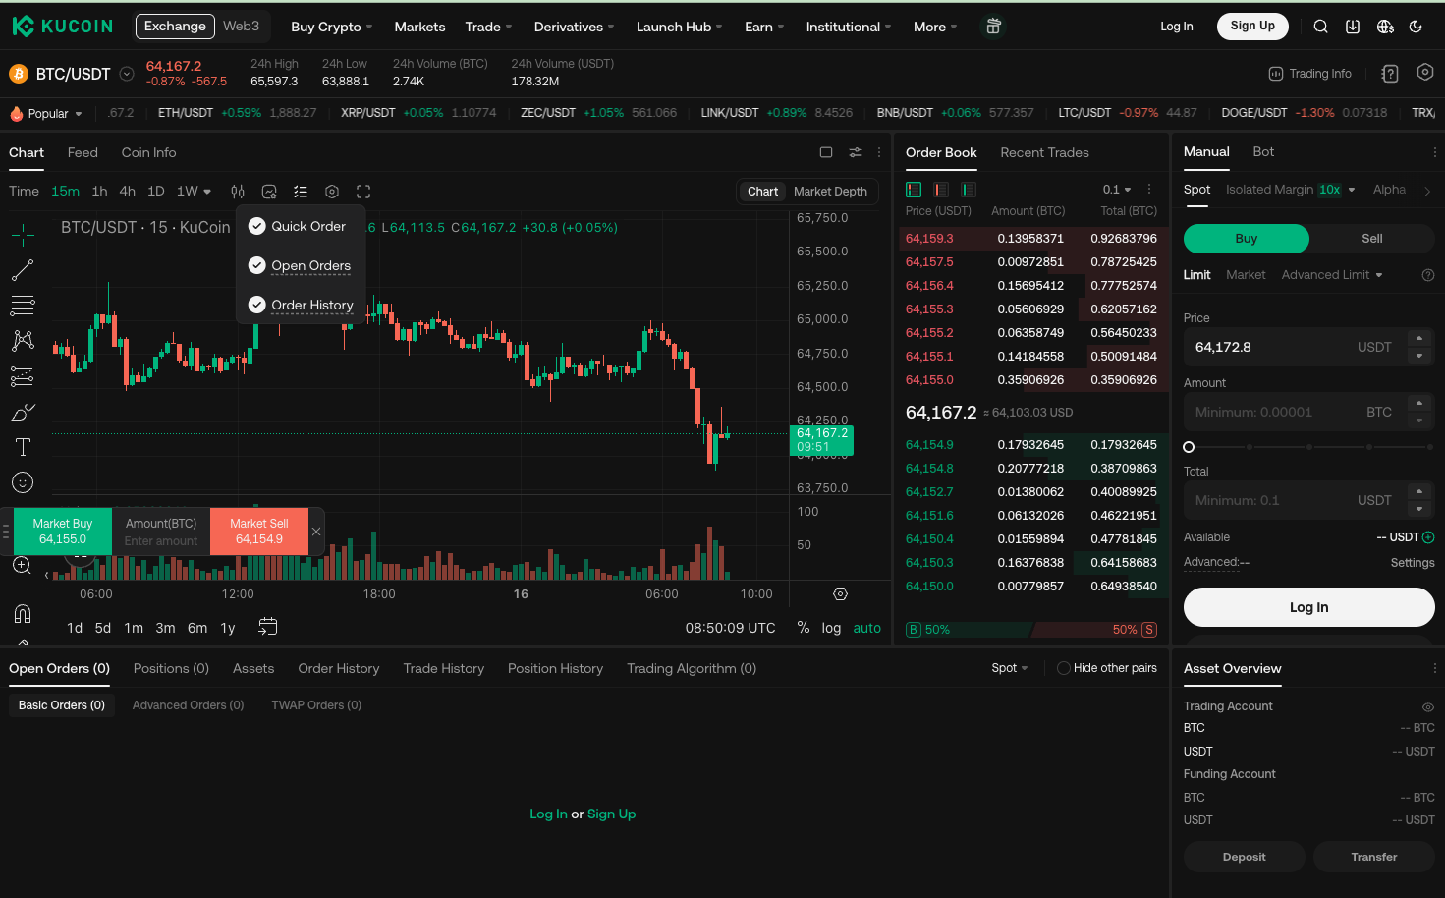Open the emoji sticker tool
1445x898 pixels.
[23, 482]
